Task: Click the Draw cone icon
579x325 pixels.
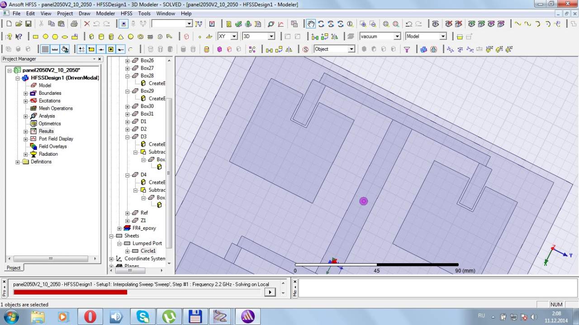Action: pos(121,37)
